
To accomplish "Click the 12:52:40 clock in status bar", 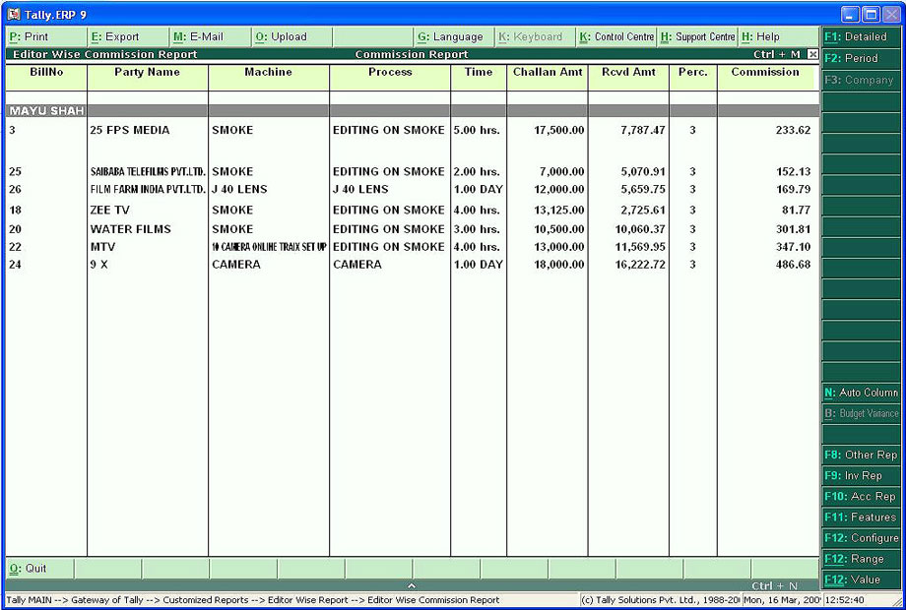I will click(845, 600).
